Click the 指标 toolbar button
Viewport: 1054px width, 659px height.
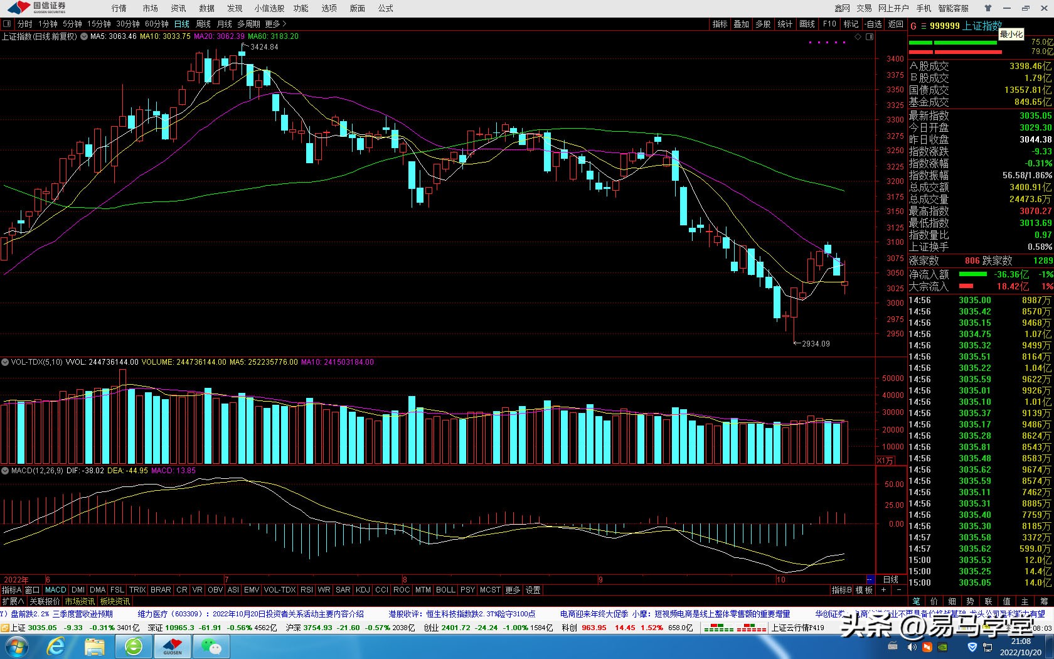tap(720, 24)
